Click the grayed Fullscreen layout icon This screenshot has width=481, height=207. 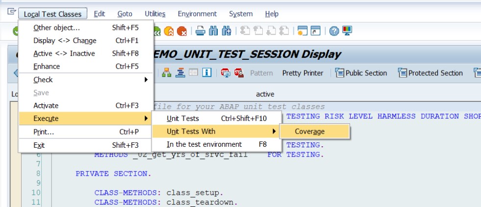pyautogui.click(x=193, y=72)
